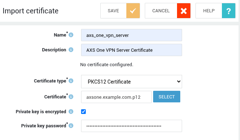This screenshot has height=140, width=240.
Task: Click the HELP button label
Action: (209, 11)
